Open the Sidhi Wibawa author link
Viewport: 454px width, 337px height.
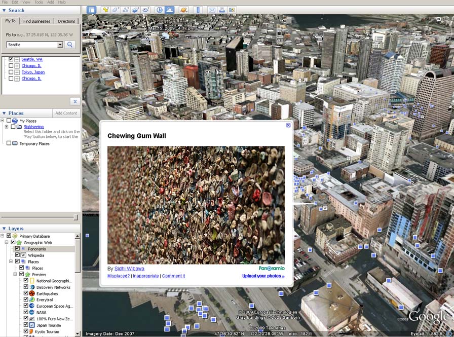pos(129,269)
